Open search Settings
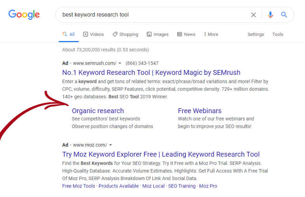Image resolution: width=305 pixels, height=197 pixels. pos(256,34)
